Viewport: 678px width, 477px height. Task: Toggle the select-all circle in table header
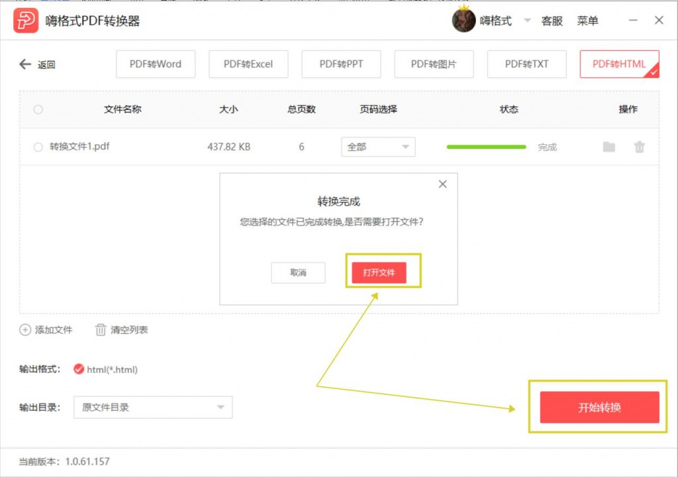[x=38, y=109]
